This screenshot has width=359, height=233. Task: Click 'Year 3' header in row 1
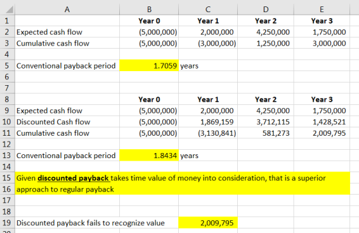click(322, 21)
